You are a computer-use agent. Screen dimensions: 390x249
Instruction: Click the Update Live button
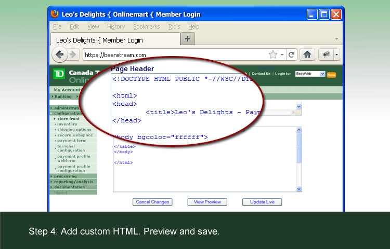[x=262, y=202]
